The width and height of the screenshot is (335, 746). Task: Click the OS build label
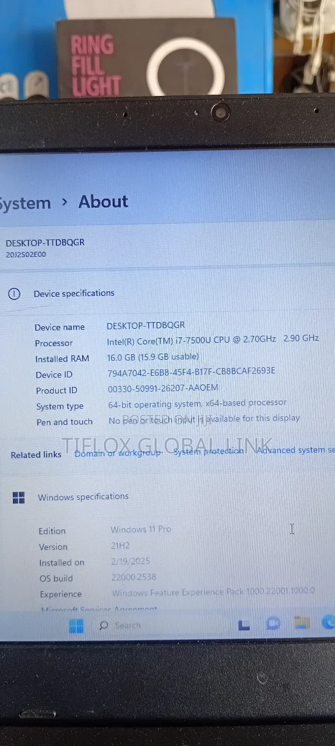[56, 579]
